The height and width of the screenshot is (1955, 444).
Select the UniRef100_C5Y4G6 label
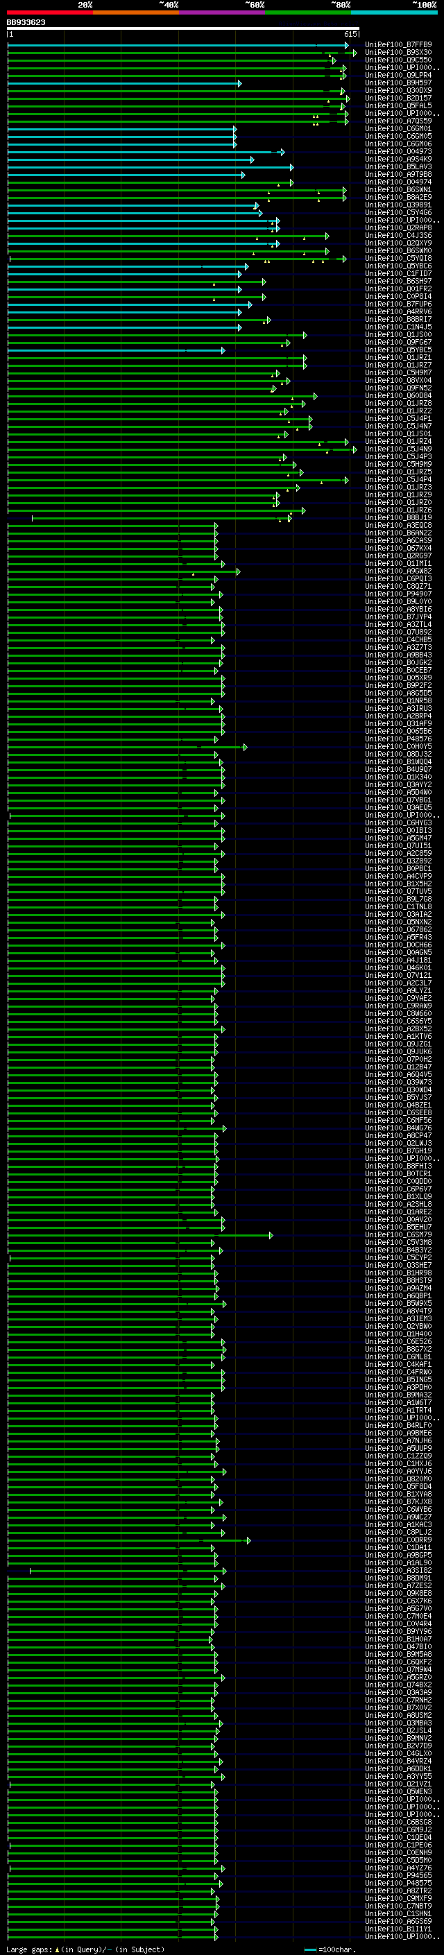pyautogui.click(x=398, y=212)
